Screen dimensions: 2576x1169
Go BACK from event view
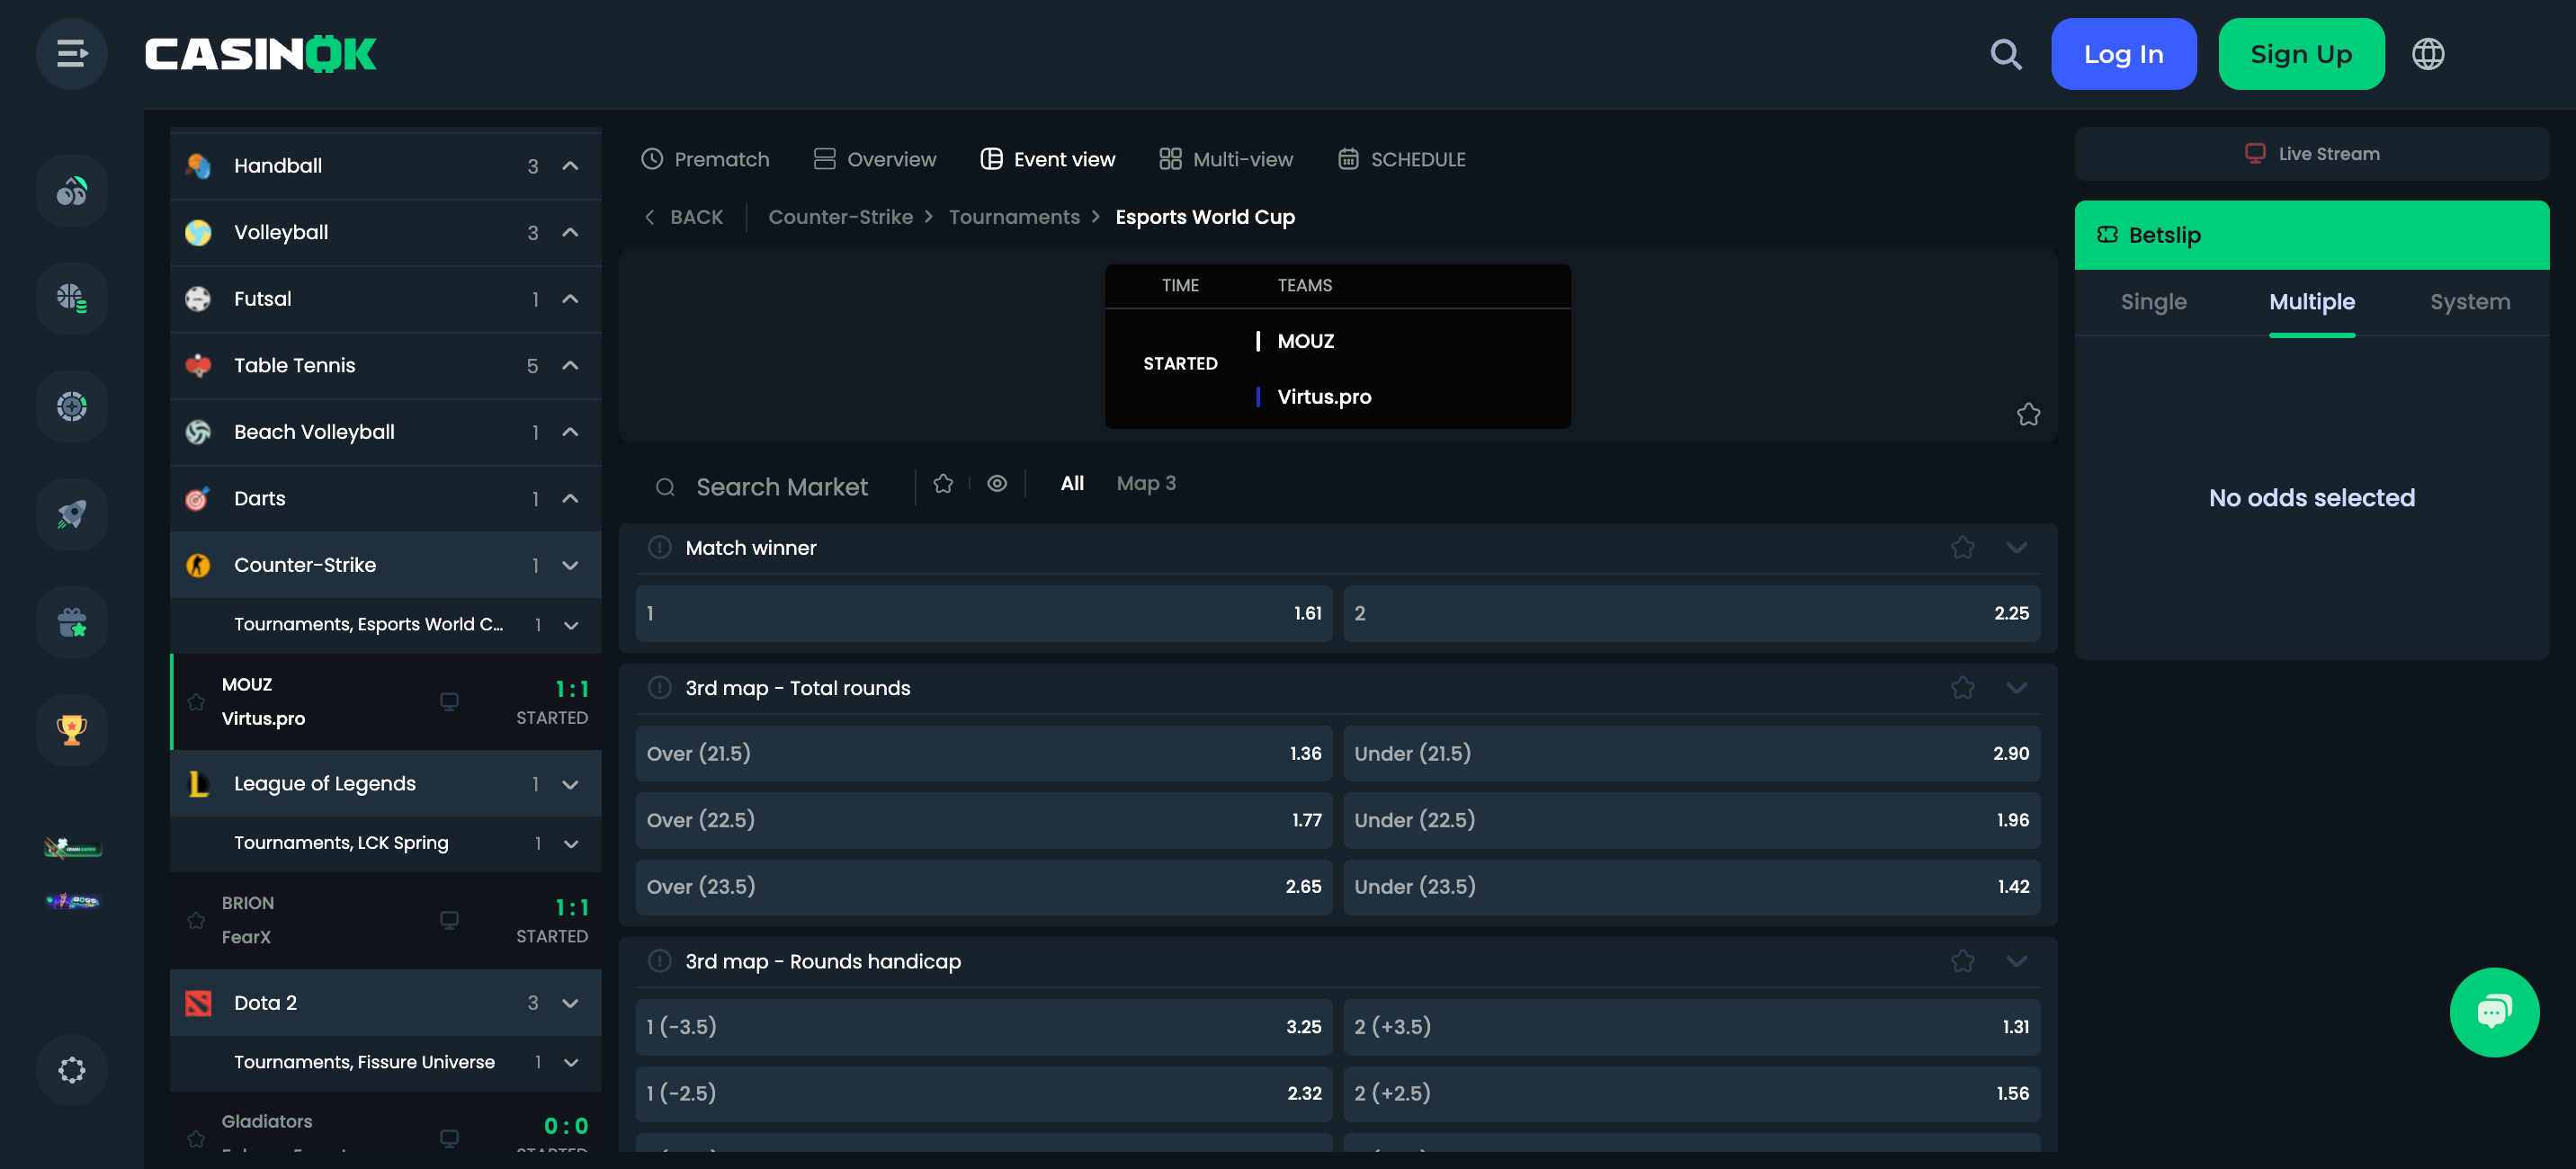[683, 217]
